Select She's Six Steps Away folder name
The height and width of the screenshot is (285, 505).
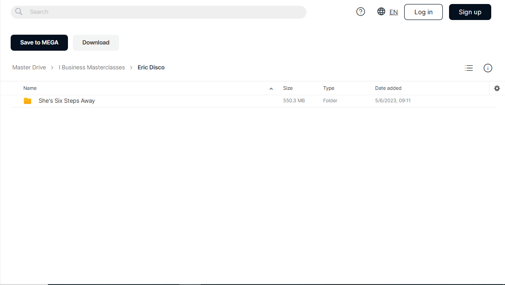[x=67, y=101]
